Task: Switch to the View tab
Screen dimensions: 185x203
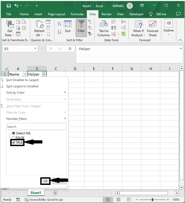Action: 120,14
